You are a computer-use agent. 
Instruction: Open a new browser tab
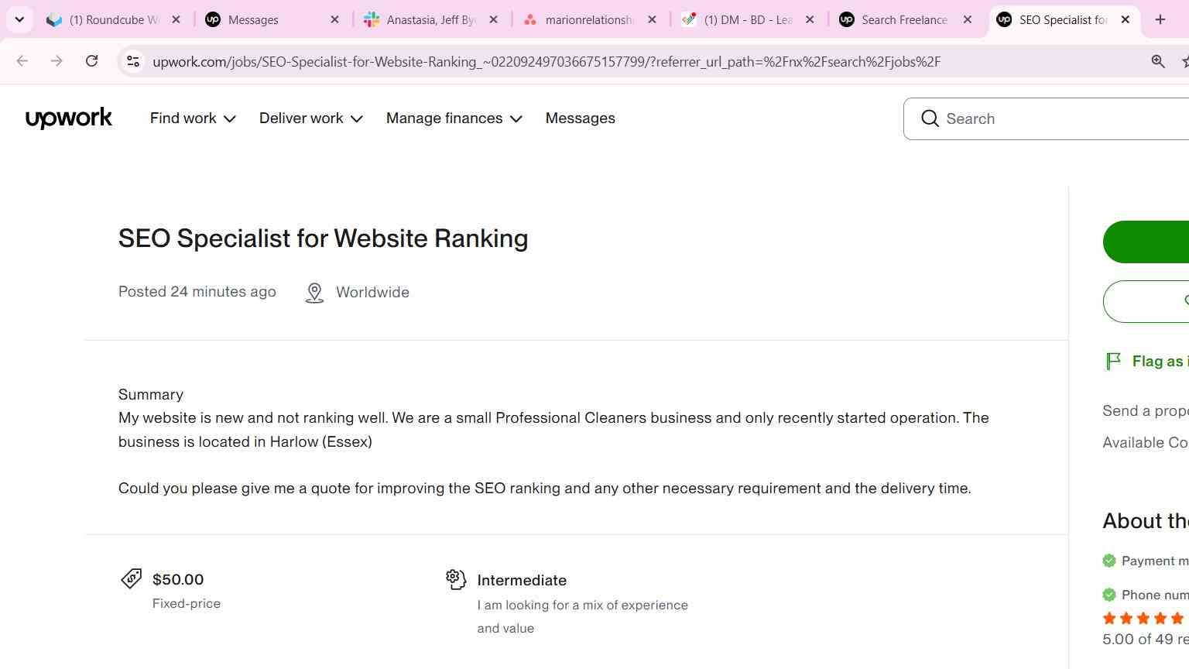click(x=1160, y=19)
